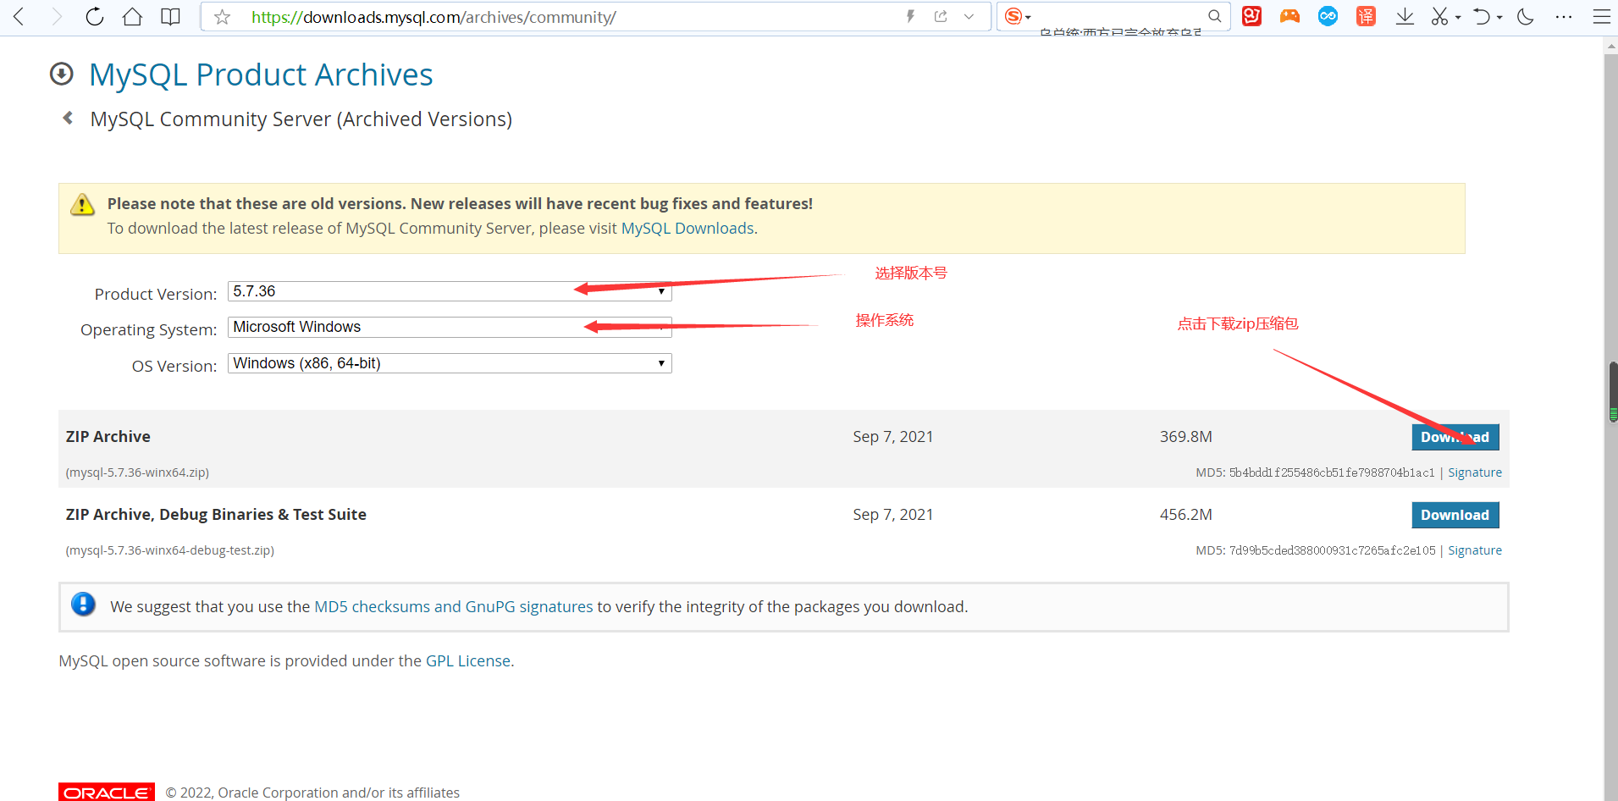The height and width of the screenshot is (801, 1618).
Task: Open the downloads manager icon
Action: (1405, 16)
